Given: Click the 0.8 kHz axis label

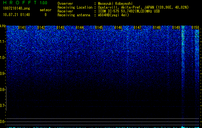Looking at the screenshot, I should [x=3, y=90].
